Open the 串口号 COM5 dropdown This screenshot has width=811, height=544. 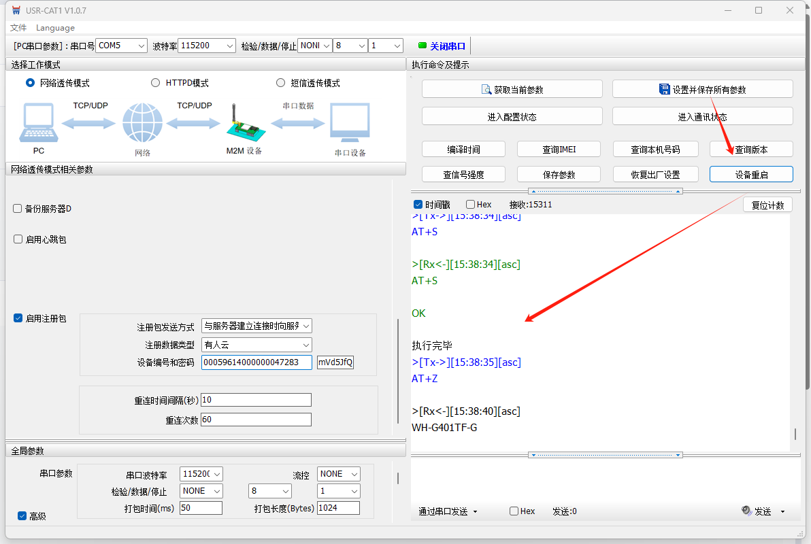coord(121,46)
